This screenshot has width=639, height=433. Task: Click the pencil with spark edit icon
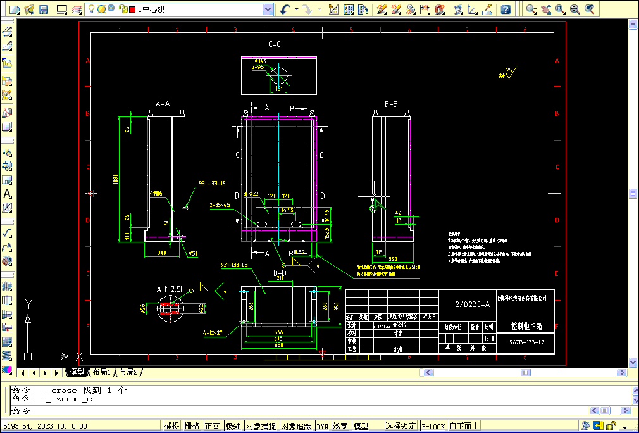[382, 9]
